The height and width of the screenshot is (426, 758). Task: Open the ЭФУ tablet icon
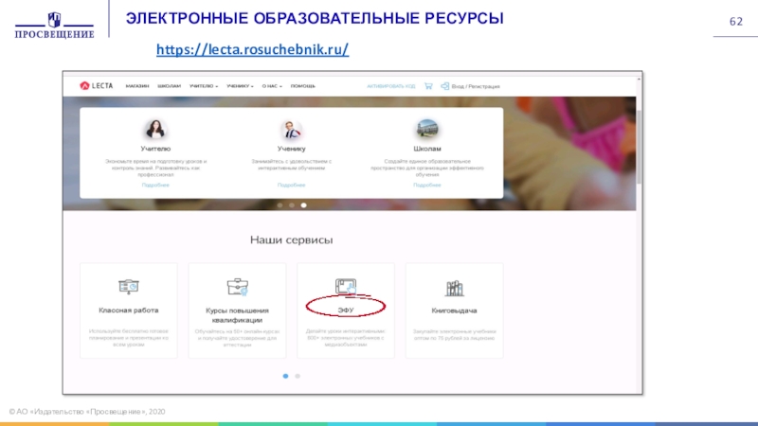(346, 286)
